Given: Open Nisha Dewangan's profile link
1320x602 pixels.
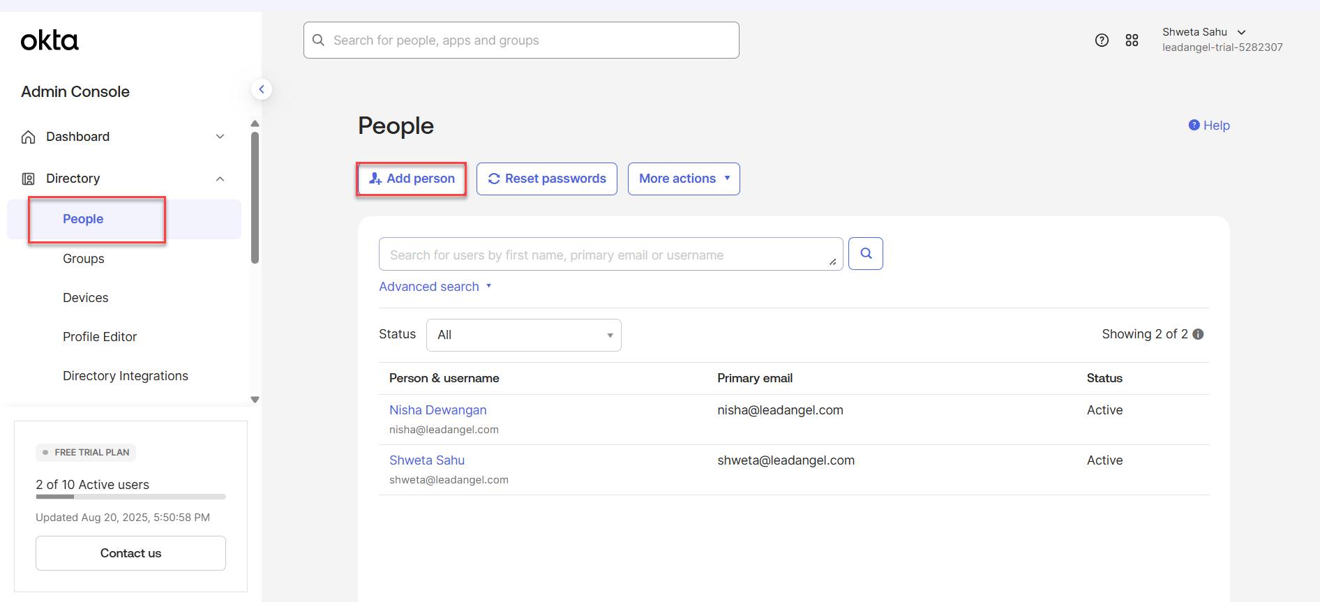Looking at the screenshot, I should pyautogui.click(x=438, y=410).
